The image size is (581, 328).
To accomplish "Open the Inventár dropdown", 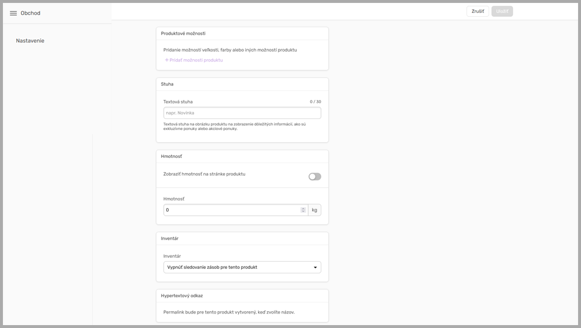I will (x=242, y=267).
